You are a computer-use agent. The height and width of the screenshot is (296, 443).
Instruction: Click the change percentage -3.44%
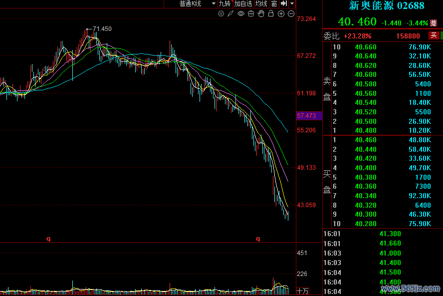click(x=417, y=23)
